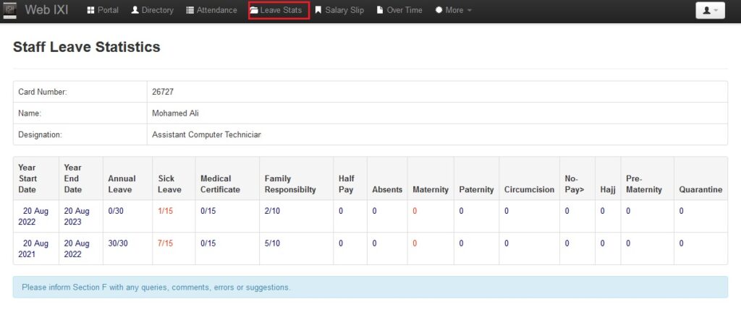Image resolution: width=741 pixels, height=320 pixels.
Task: Go to the Attendance menu item
Action: point(216,11)
